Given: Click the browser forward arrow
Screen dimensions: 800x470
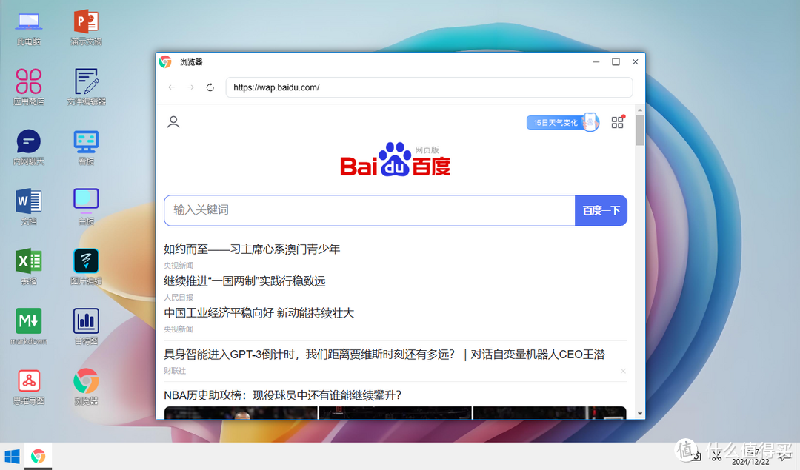Looking at the screenshot, I should [192, 87].
